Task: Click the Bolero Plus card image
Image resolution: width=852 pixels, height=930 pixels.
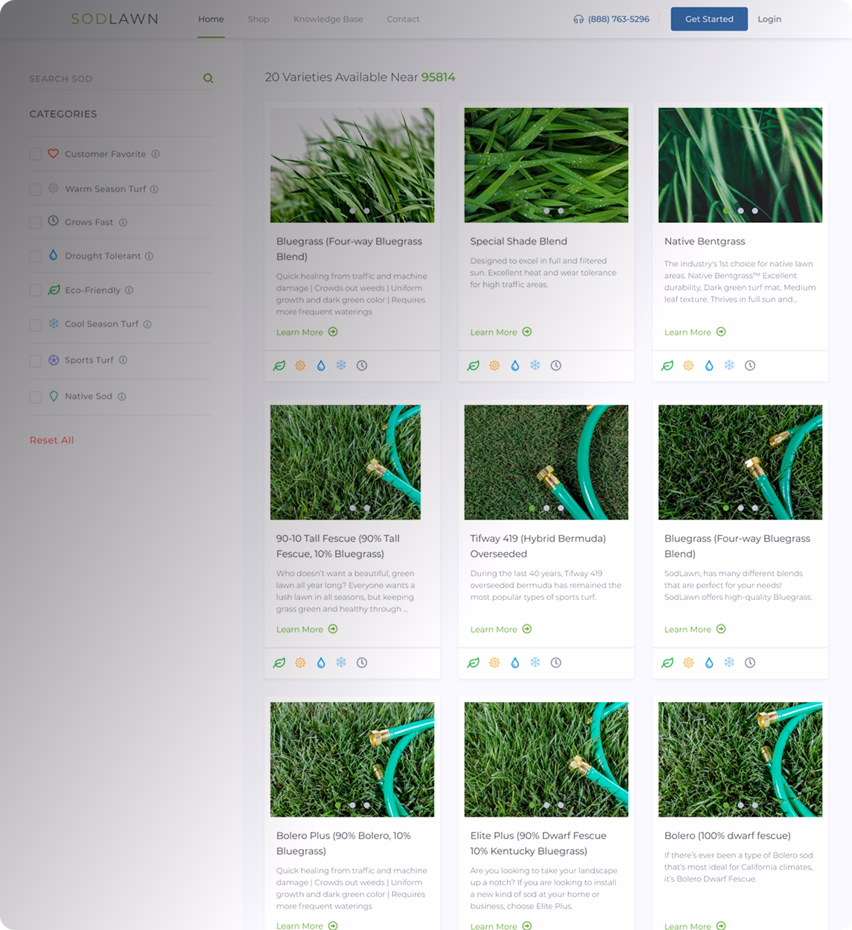Action: click(x=352, y=759)
